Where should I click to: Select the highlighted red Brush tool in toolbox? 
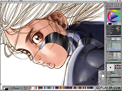point(107,6)
